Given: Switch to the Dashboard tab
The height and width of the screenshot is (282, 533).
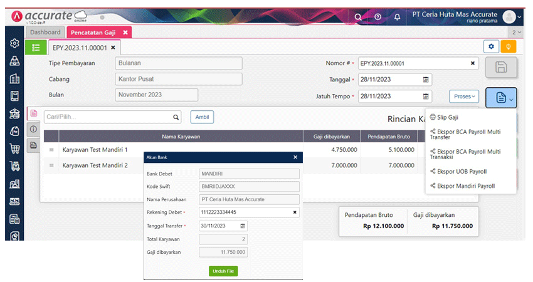Looking at the screenshot, I should 45,32.
